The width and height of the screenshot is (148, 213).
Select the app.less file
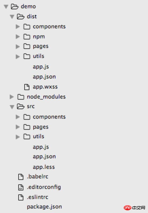44,167
